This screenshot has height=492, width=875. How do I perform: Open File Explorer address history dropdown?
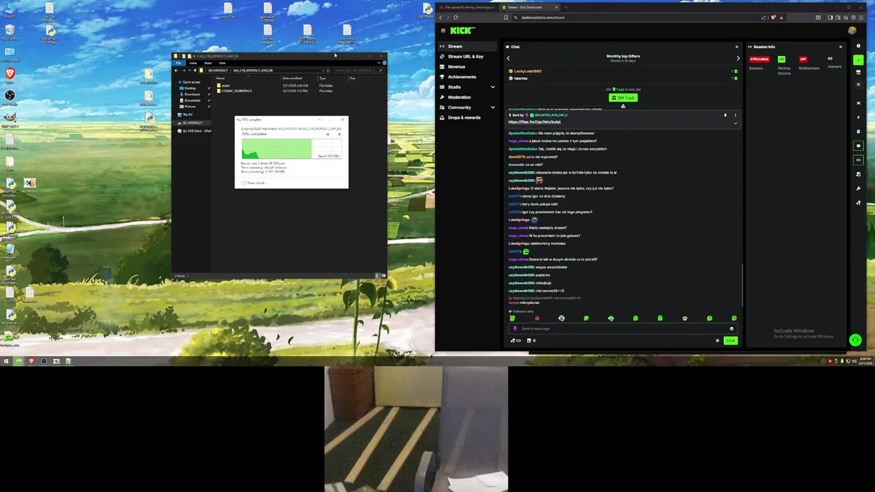pos(322,70)
